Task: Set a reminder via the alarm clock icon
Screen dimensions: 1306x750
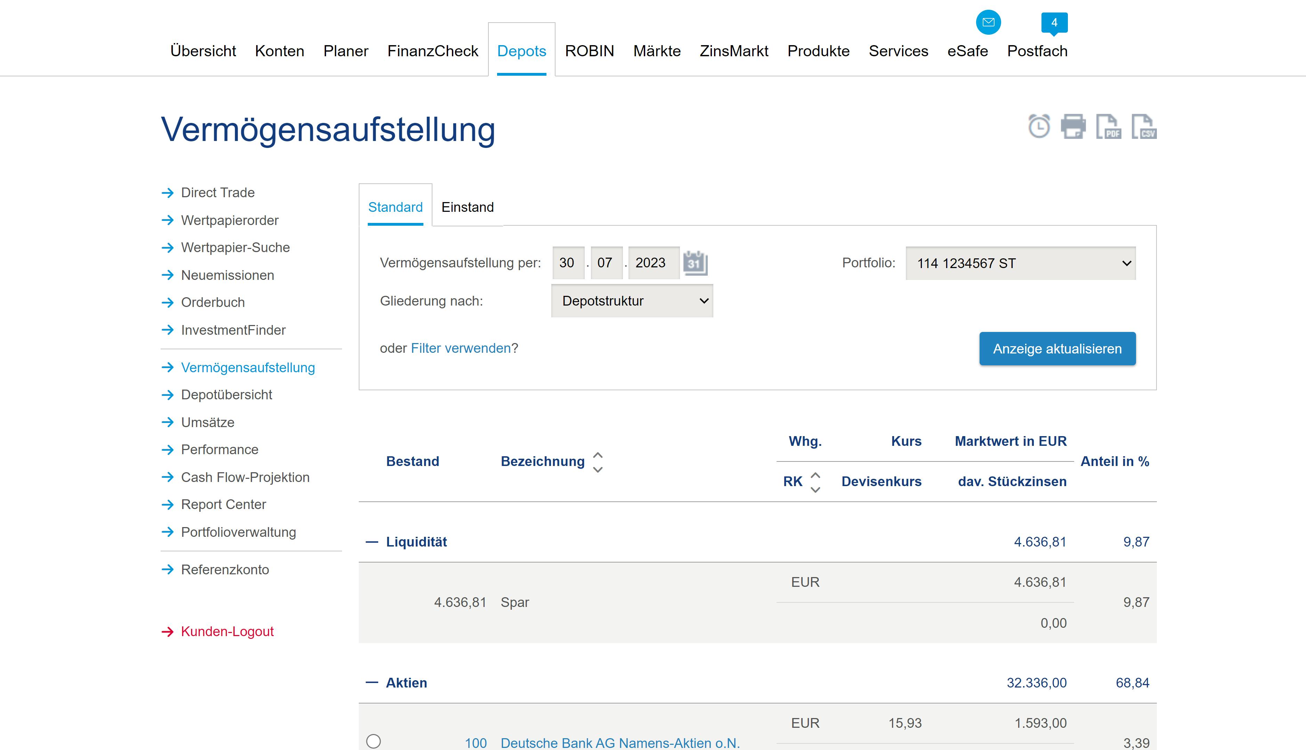Action: click(1038, 128)
